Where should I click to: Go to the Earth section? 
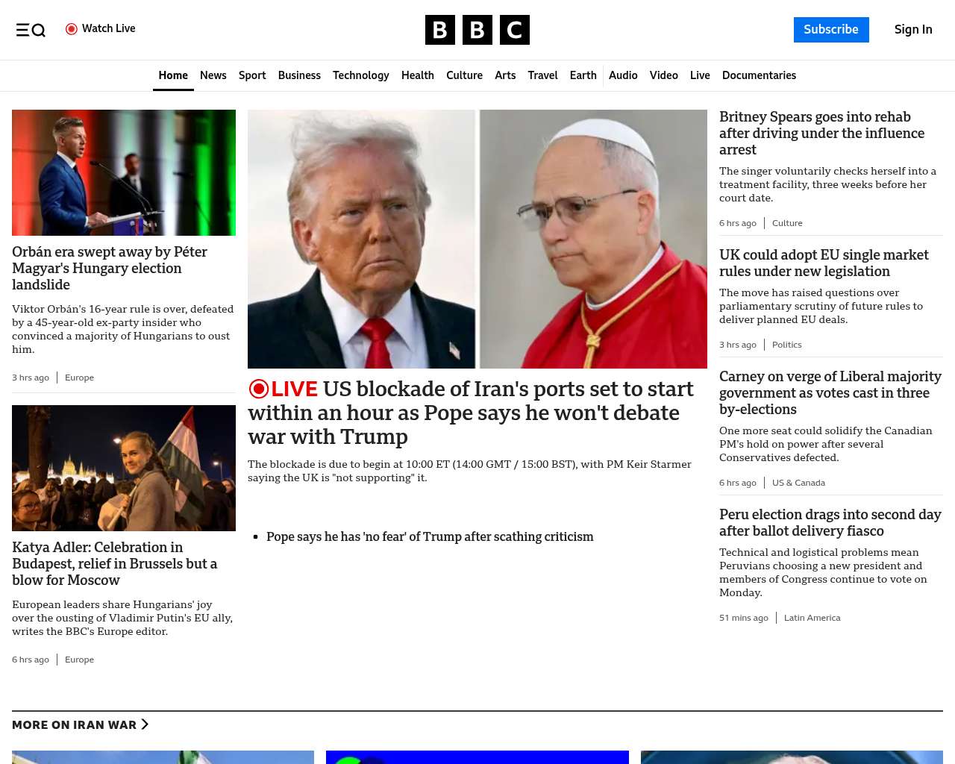pos(583,75)
